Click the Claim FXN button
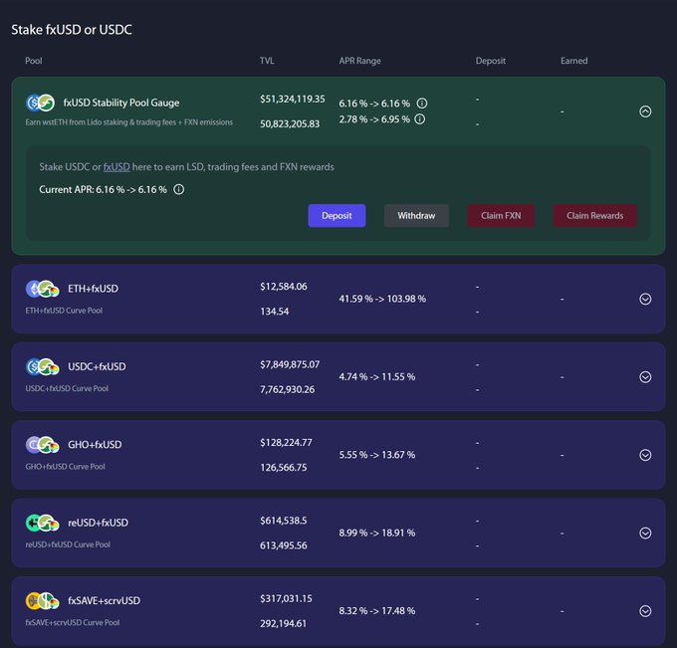677x648 pixels. (501, 215)
